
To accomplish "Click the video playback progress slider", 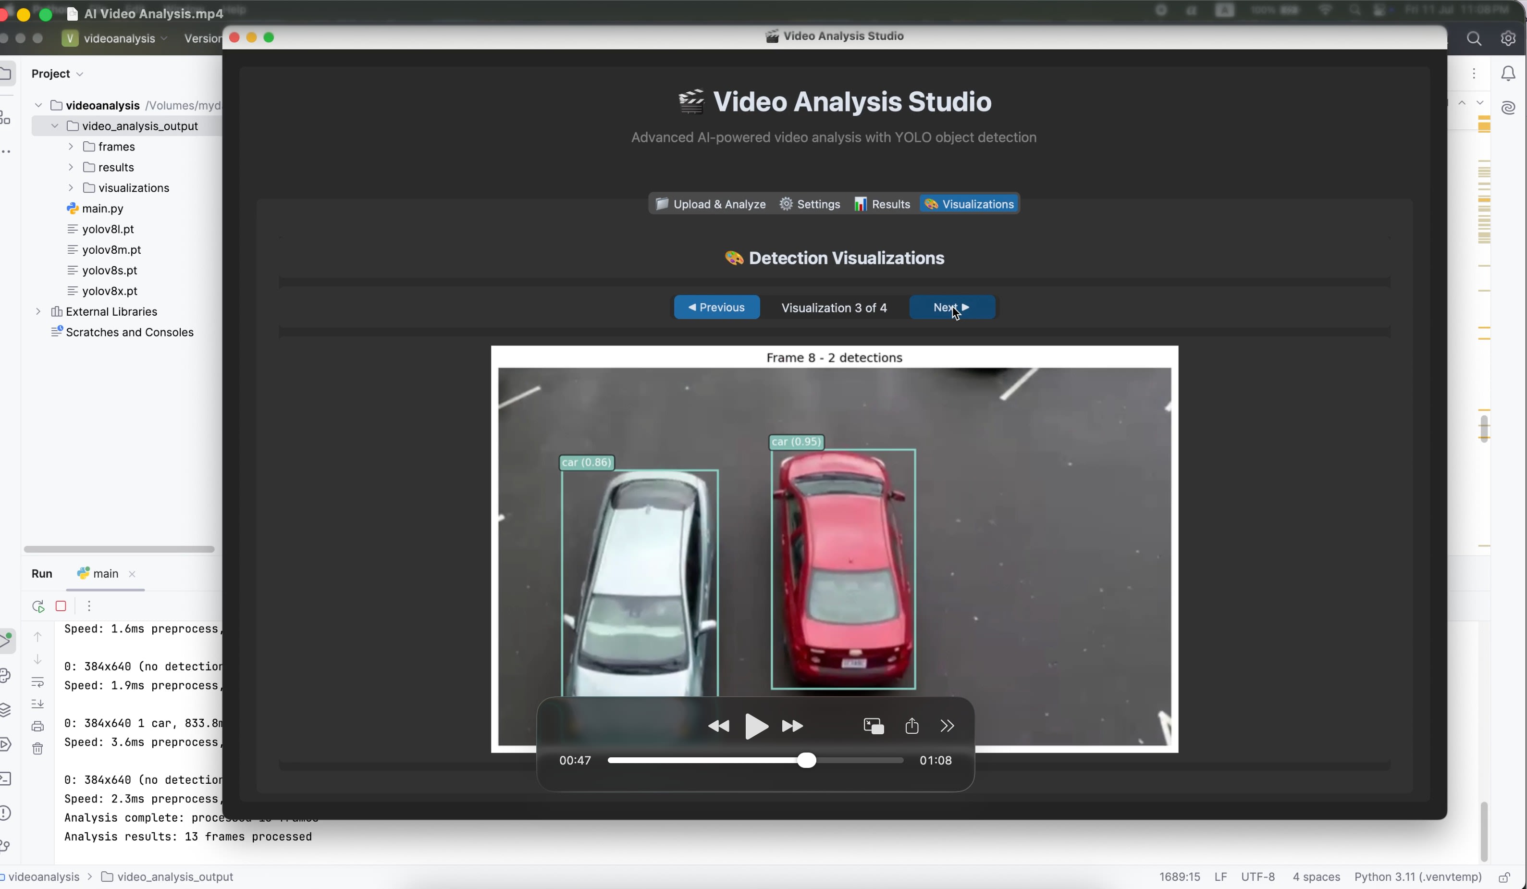I will (755, 760).
